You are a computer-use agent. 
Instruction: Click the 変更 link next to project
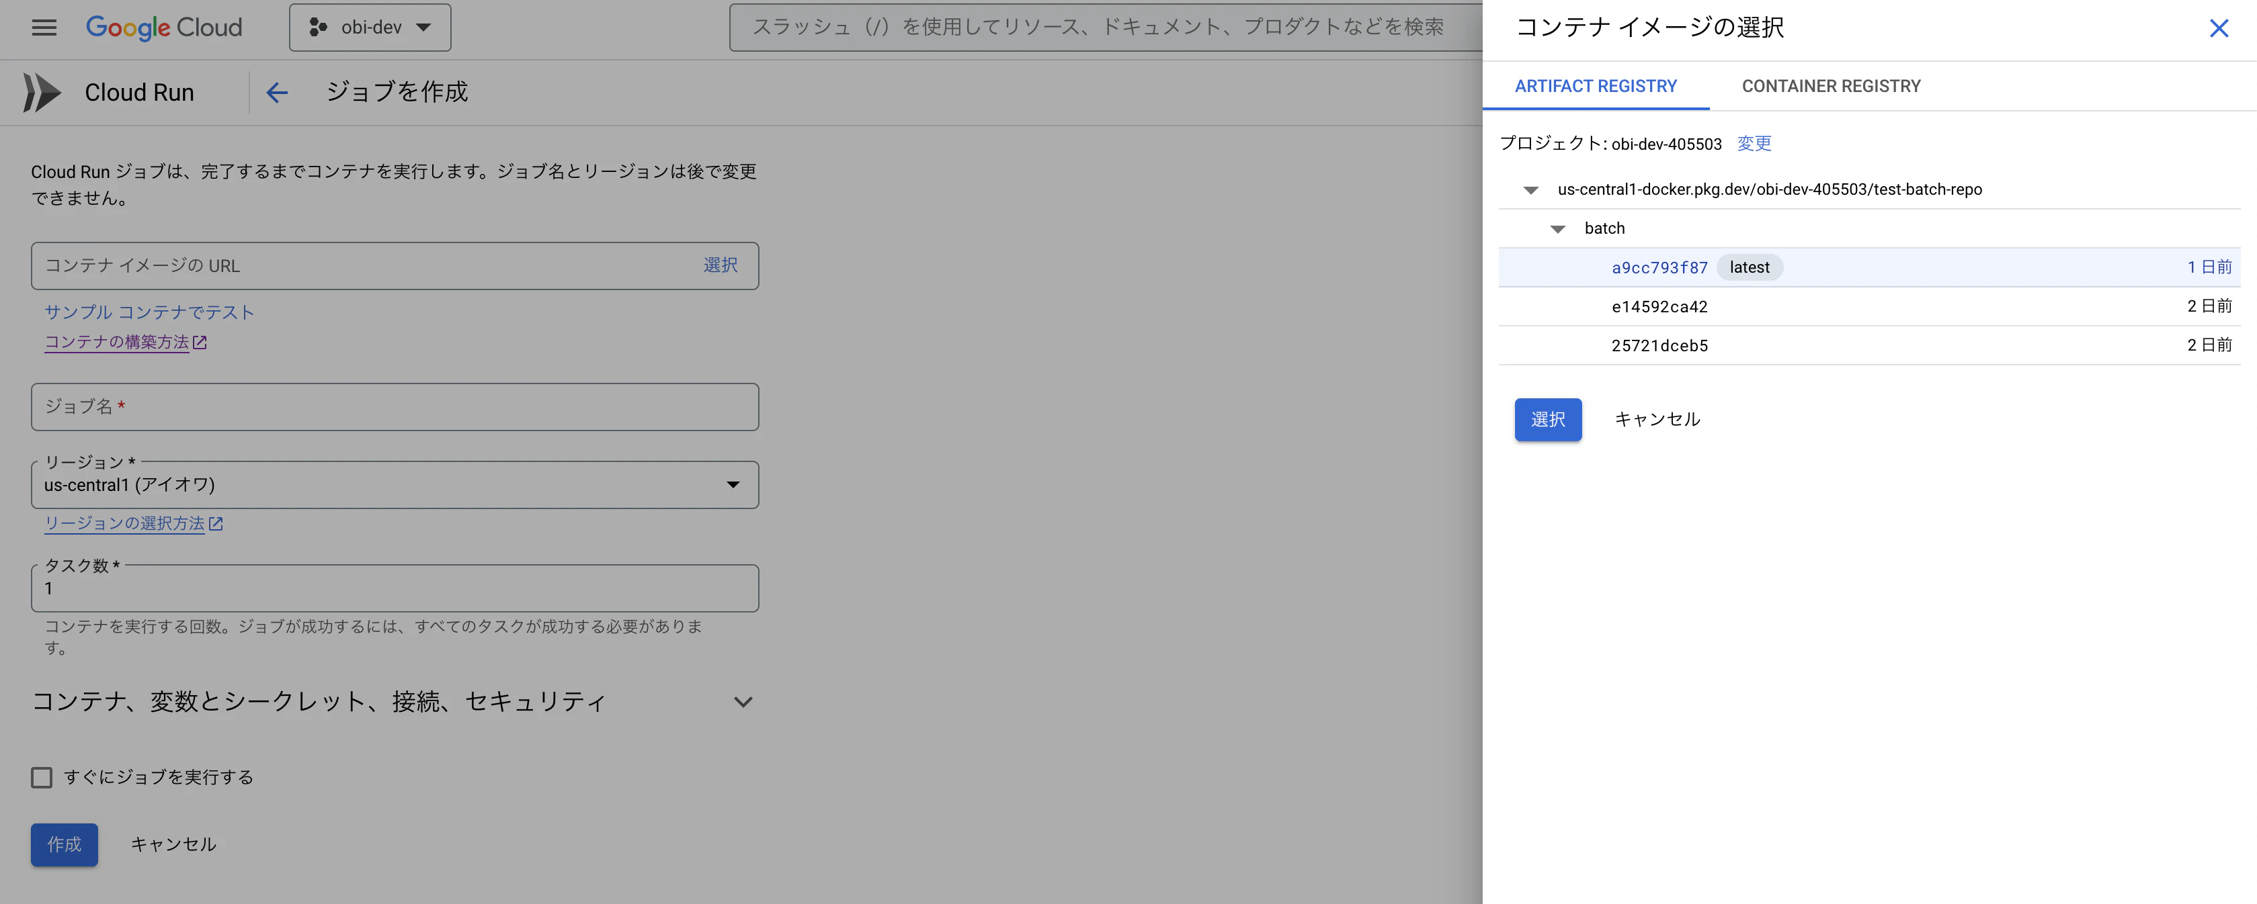[x=1754, y=144]
